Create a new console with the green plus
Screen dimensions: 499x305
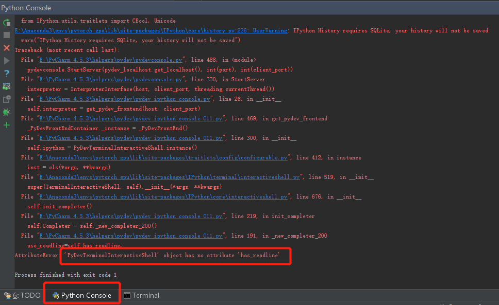tap(7, 124)
